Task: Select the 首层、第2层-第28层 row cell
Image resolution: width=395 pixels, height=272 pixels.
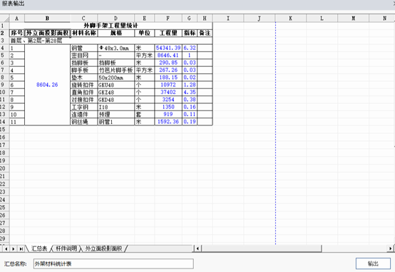Action: pyautogui.click(x=111, y=41)
